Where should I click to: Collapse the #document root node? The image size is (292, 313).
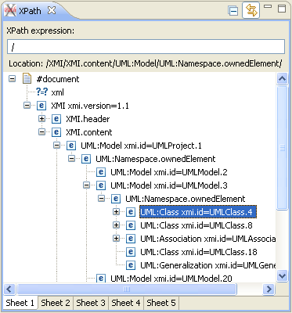(x=12, y=78)
